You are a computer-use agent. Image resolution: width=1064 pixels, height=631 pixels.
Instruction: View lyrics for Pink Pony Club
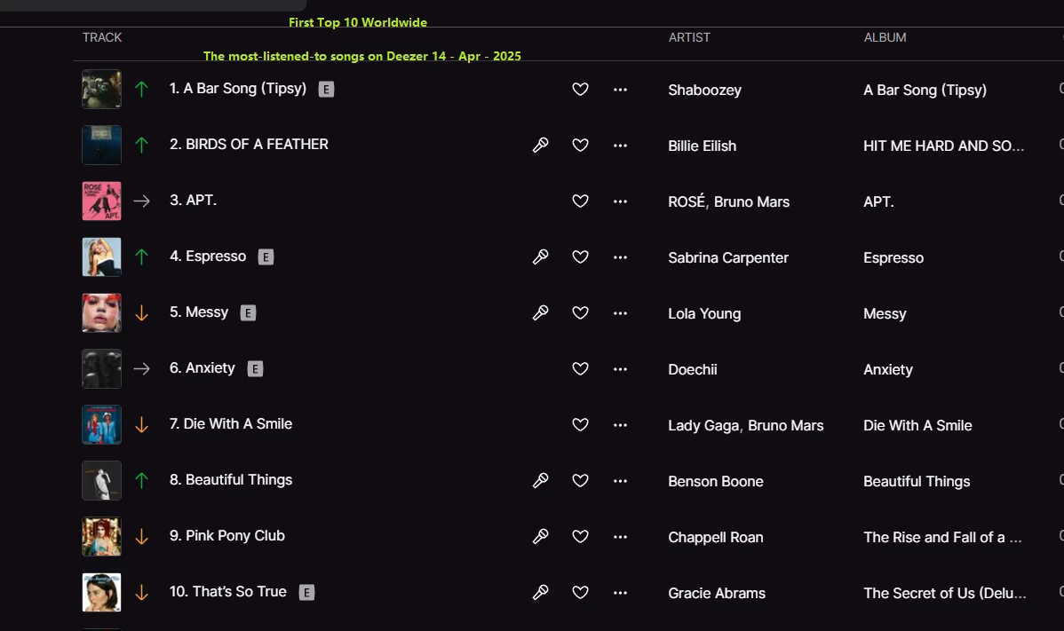coord(540,536)
